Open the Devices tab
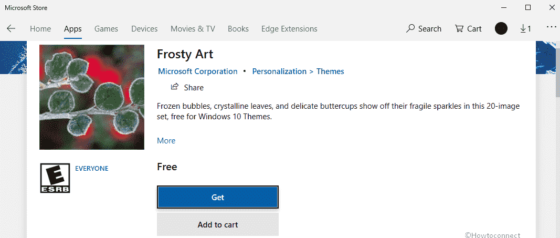The width and height of the screenshot is (560, 238). tap(144, 29)
